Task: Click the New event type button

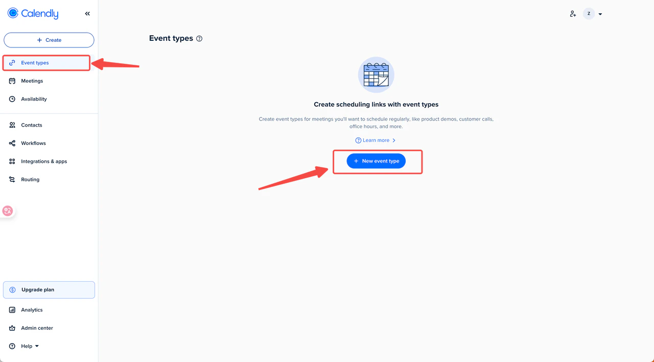Action: point(376,161)
